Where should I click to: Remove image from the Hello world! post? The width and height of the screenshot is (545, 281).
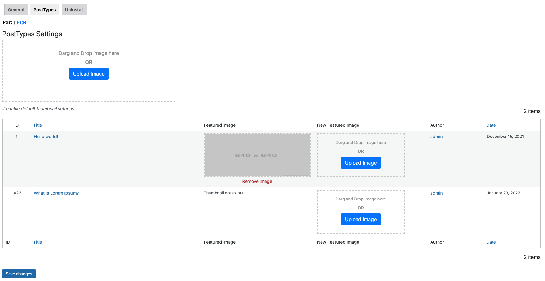coord(257,181)
